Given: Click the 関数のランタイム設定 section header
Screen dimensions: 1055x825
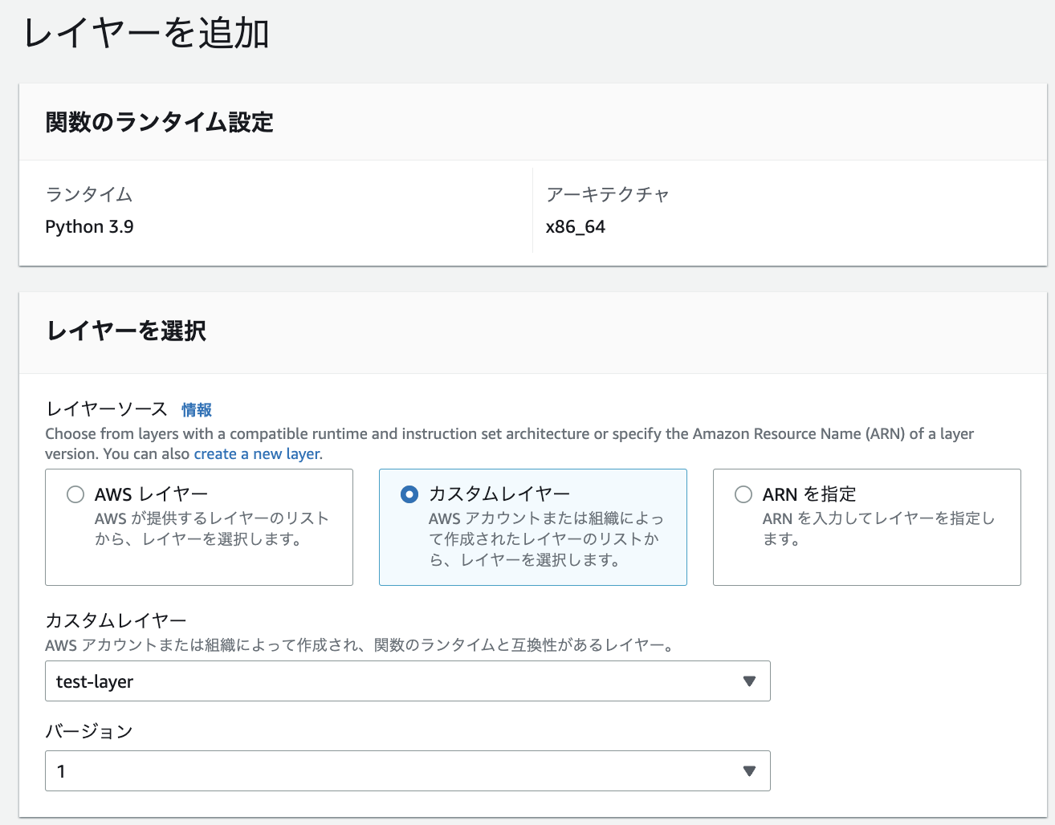Looking at the screenshot, I should coord(159,122).
